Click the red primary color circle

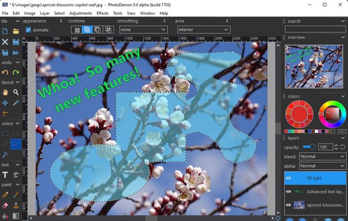tap(299, 114)
